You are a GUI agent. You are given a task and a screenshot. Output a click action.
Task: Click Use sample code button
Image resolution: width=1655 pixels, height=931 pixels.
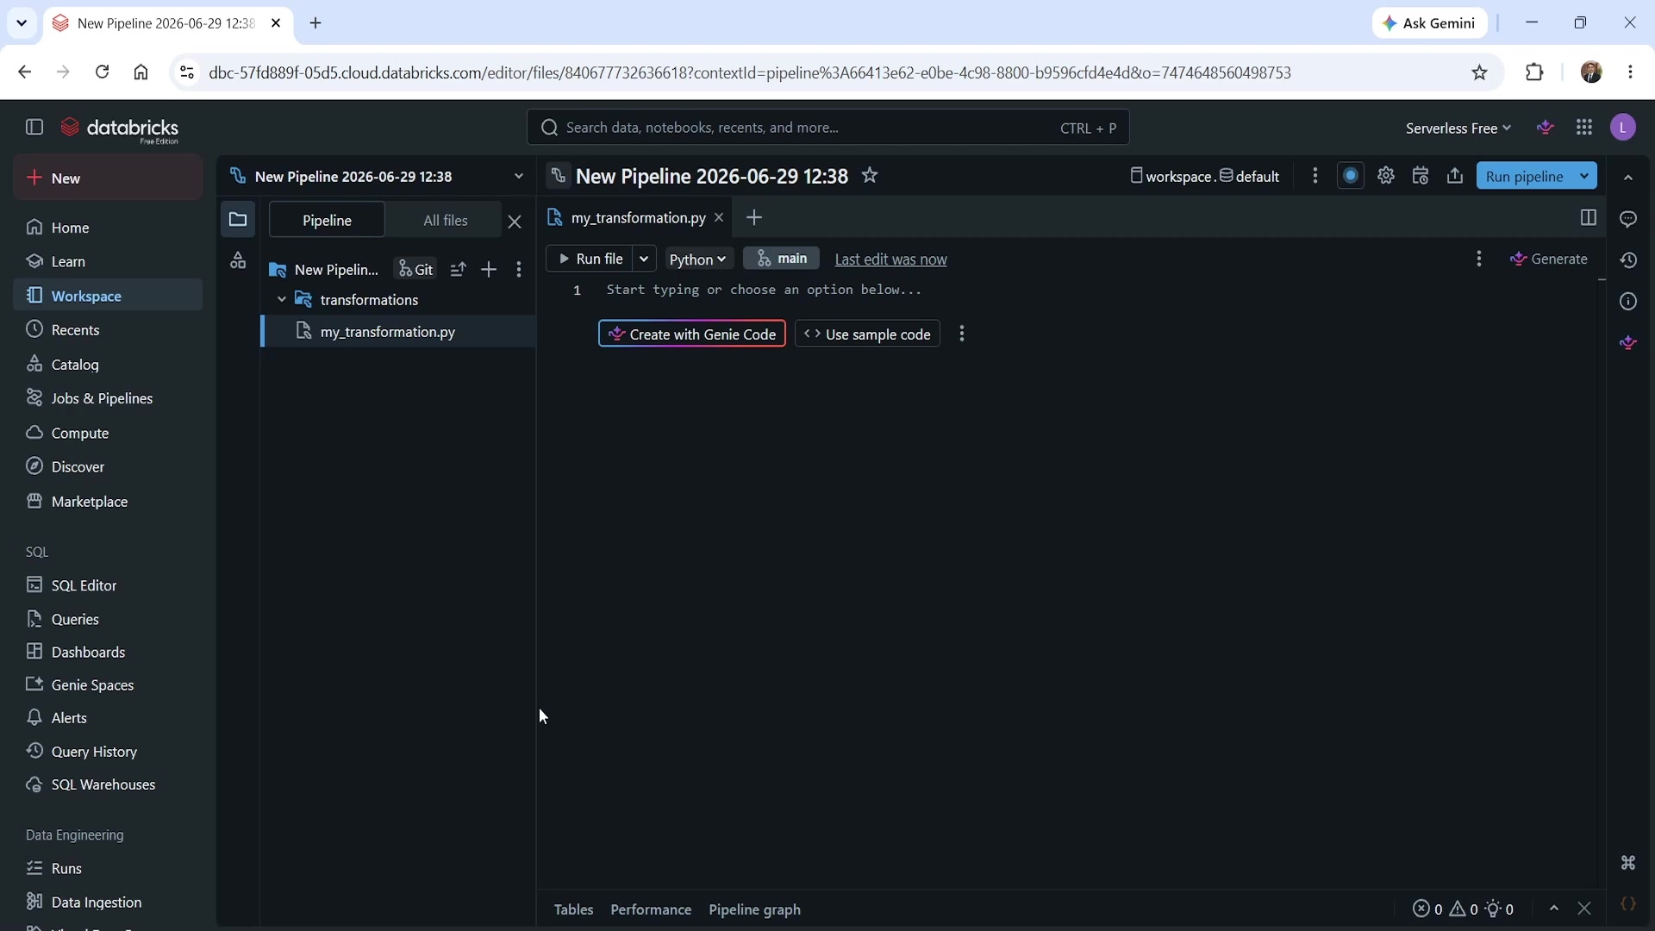coord(867,334)
